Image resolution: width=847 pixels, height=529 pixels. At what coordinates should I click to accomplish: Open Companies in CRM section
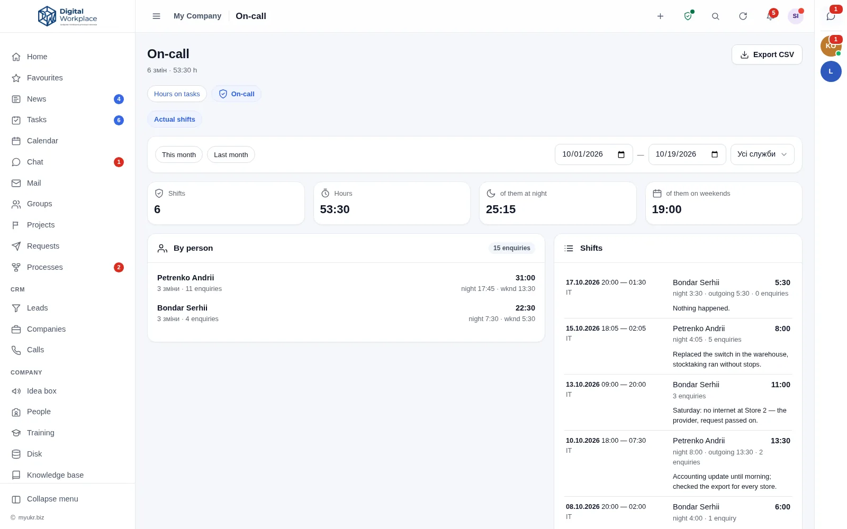click(68, 329)
